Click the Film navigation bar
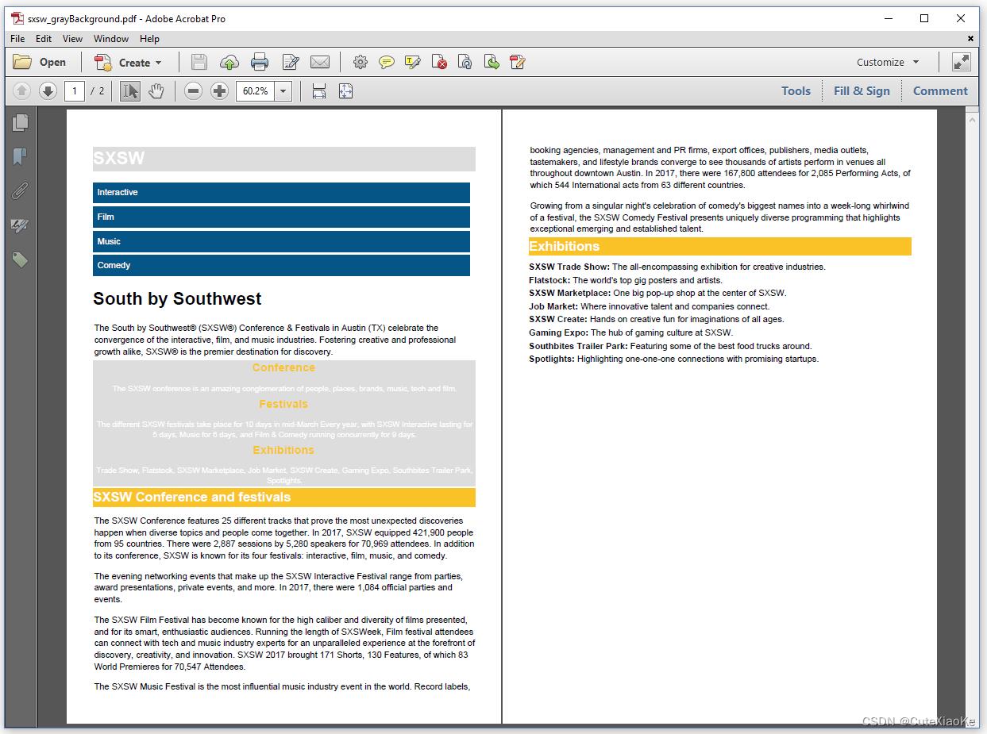 [281, 217]
